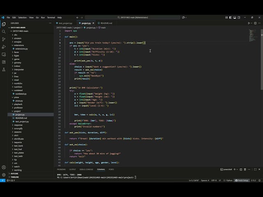
Task: Open the Extensions view
Action: click(4, 62)
